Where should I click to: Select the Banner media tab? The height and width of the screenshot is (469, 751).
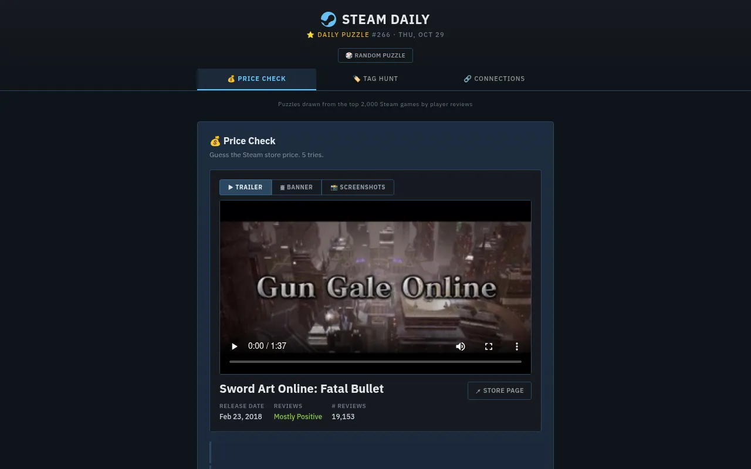[296, 188]
